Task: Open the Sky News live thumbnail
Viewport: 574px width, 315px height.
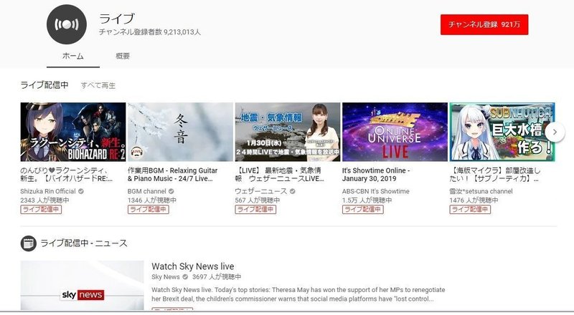Action: (x=82, y=286)
